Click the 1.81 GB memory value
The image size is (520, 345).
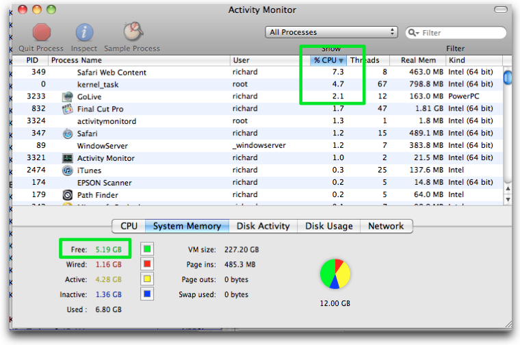point(429,108)
